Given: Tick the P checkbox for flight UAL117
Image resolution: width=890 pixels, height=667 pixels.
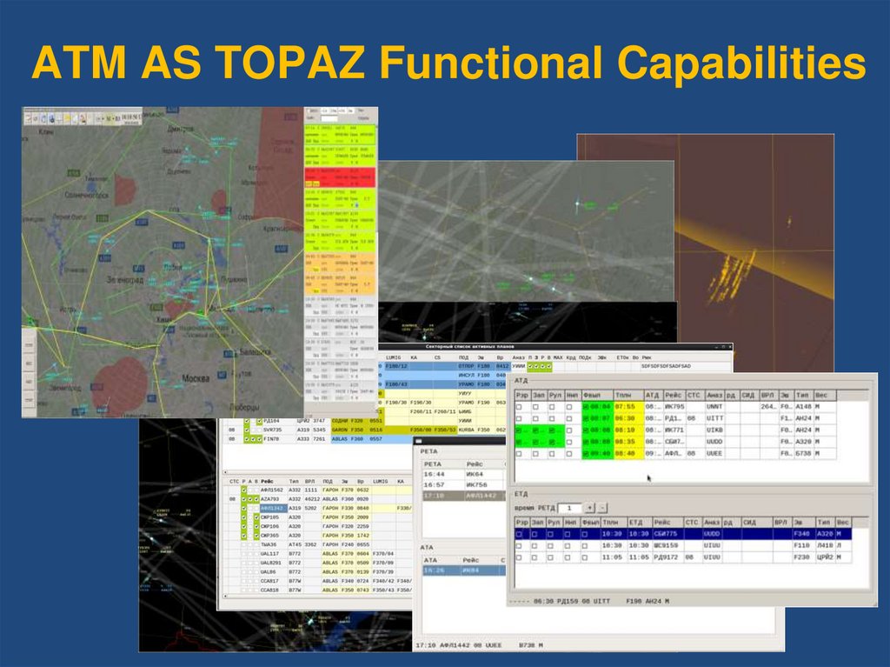Looking at the screenshot, I should [x=244, y=553].
